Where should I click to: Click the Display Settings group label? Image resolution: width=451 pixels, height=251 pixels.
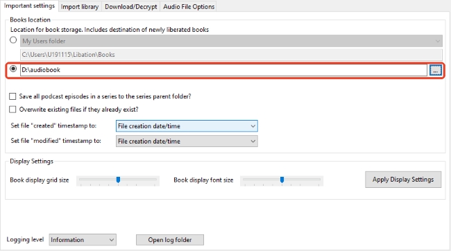click(x=32, y=162)
